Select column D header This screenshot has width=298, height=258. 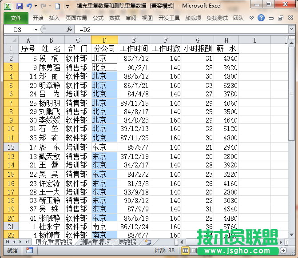coord(104,40)
